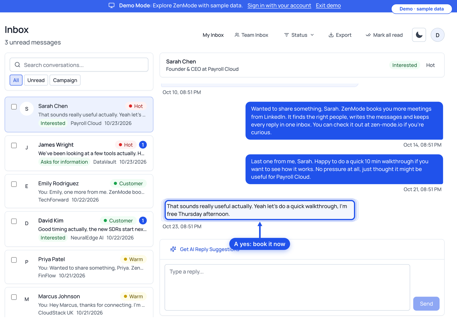
Task: Mark all messages as read
Action: (x=384, y=35)
